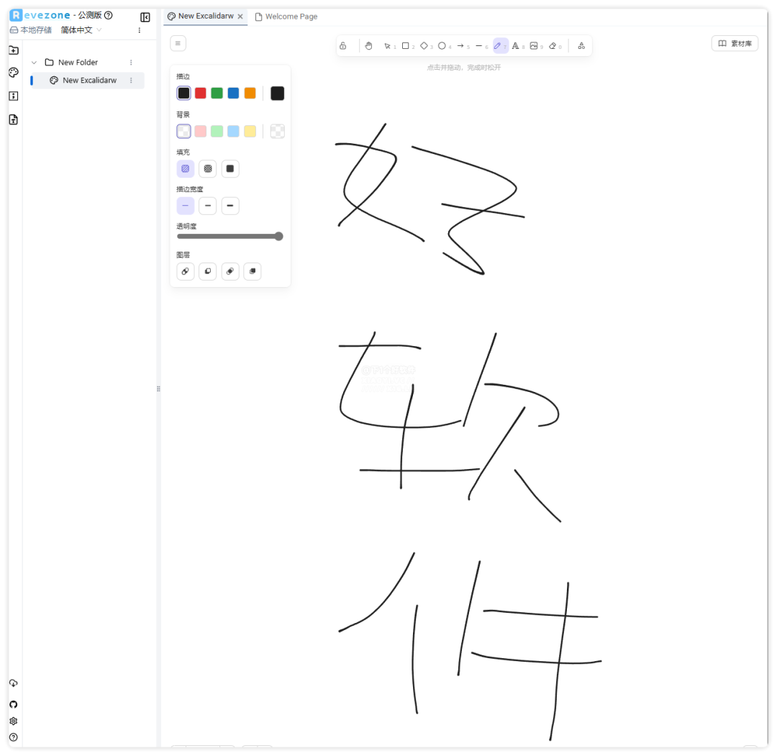Viewport: 777px width, 756px height.
Task: Select the arrow drawing tool
Action: click(x=461, y=45)
